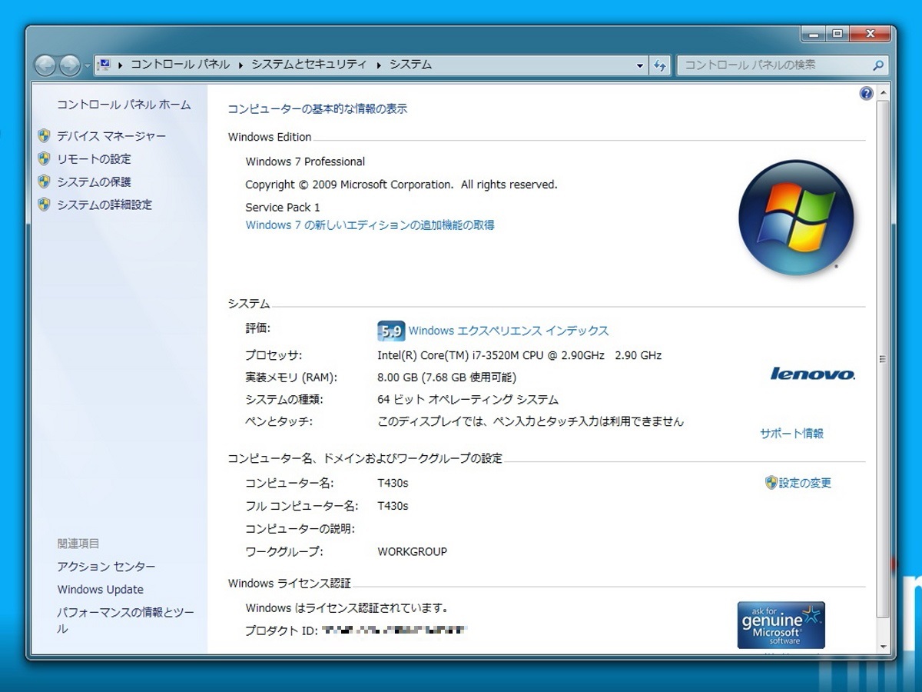Viewport: 922px width, 692px height.
Task: Click shield icon next to システムの保護
Action: [44, 182]
